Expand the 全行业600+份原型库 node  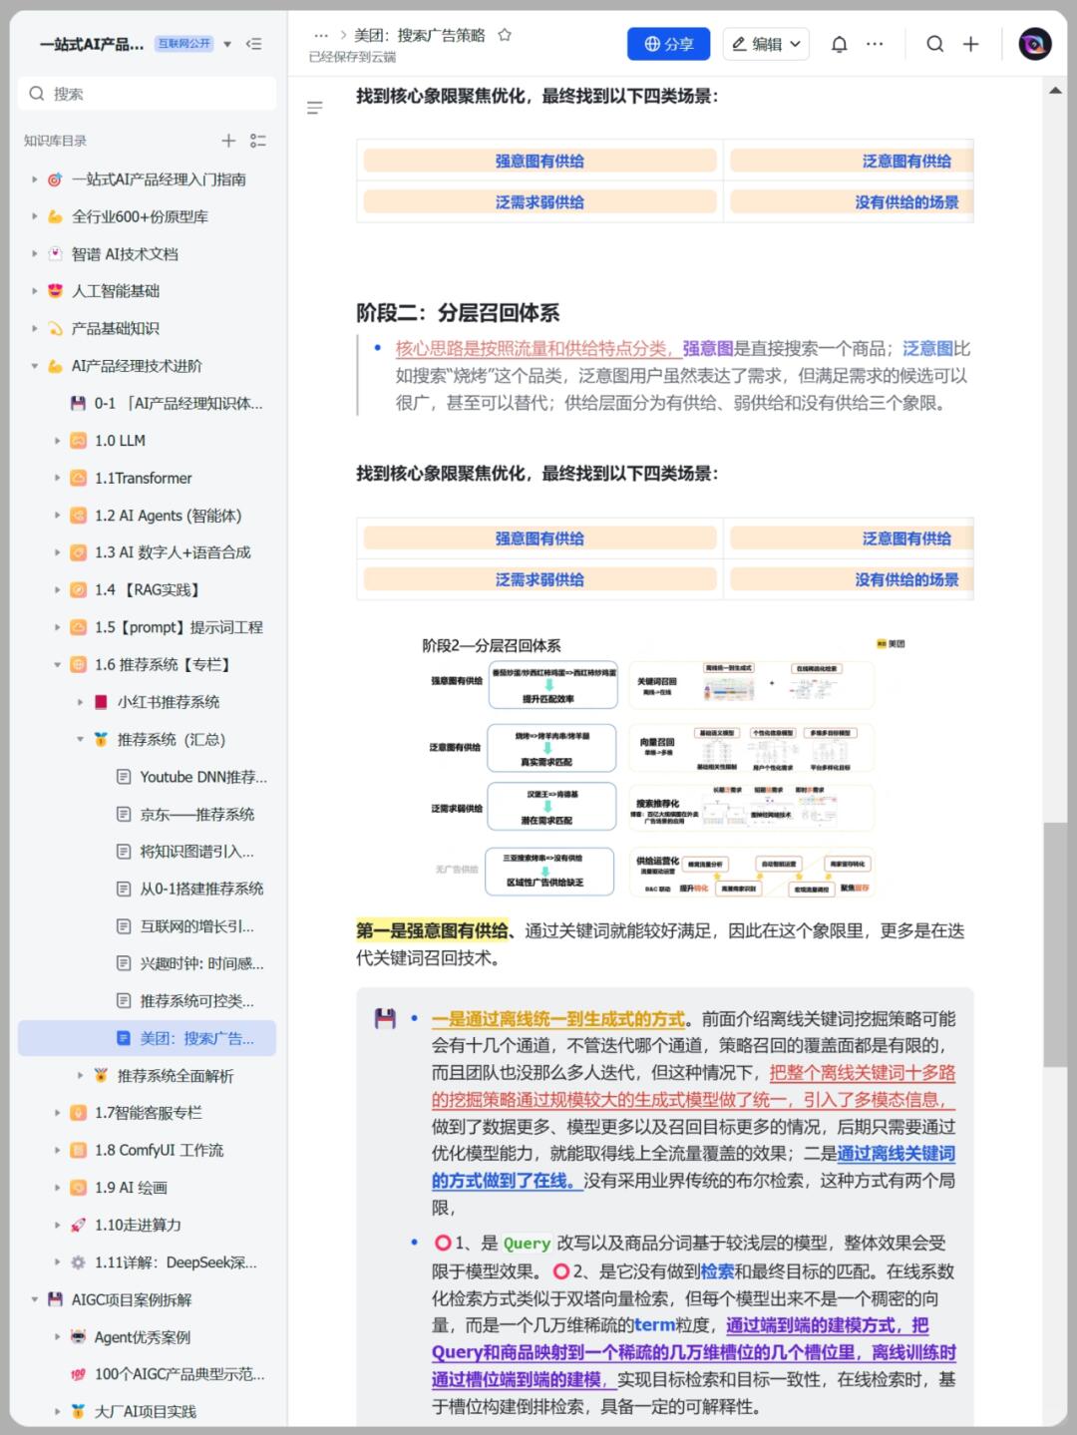tap(34, 216)
